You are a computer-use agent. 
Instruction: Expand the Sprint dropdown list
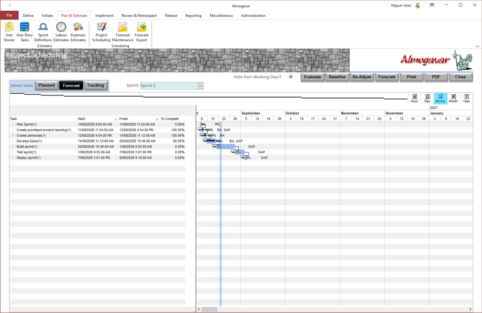click(200, 86)
